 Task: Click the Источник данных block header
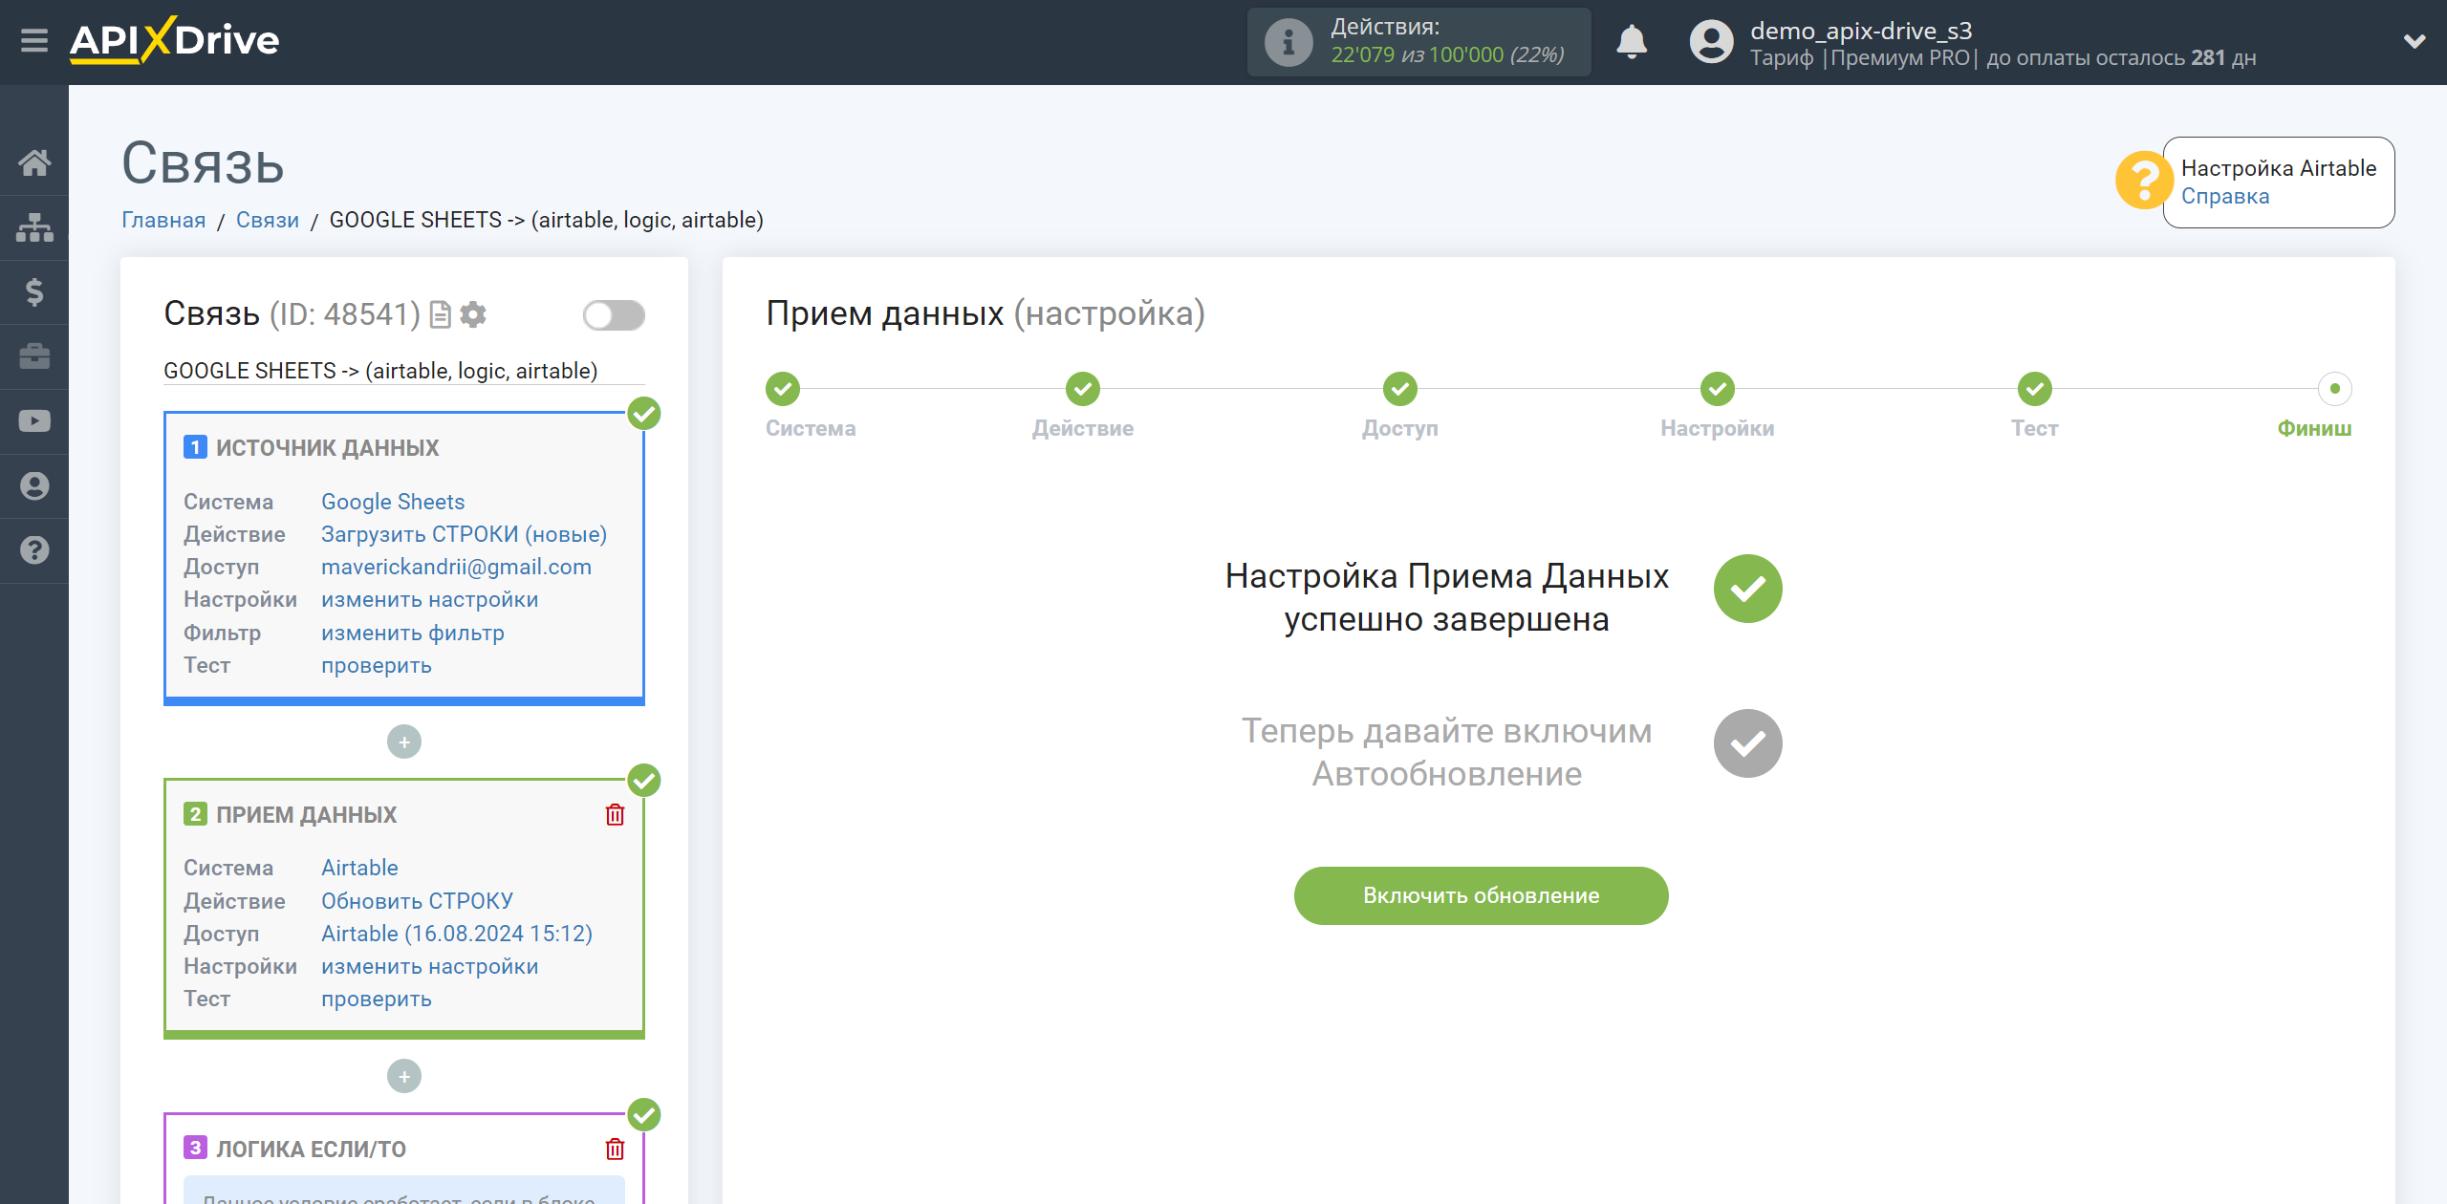327,447
